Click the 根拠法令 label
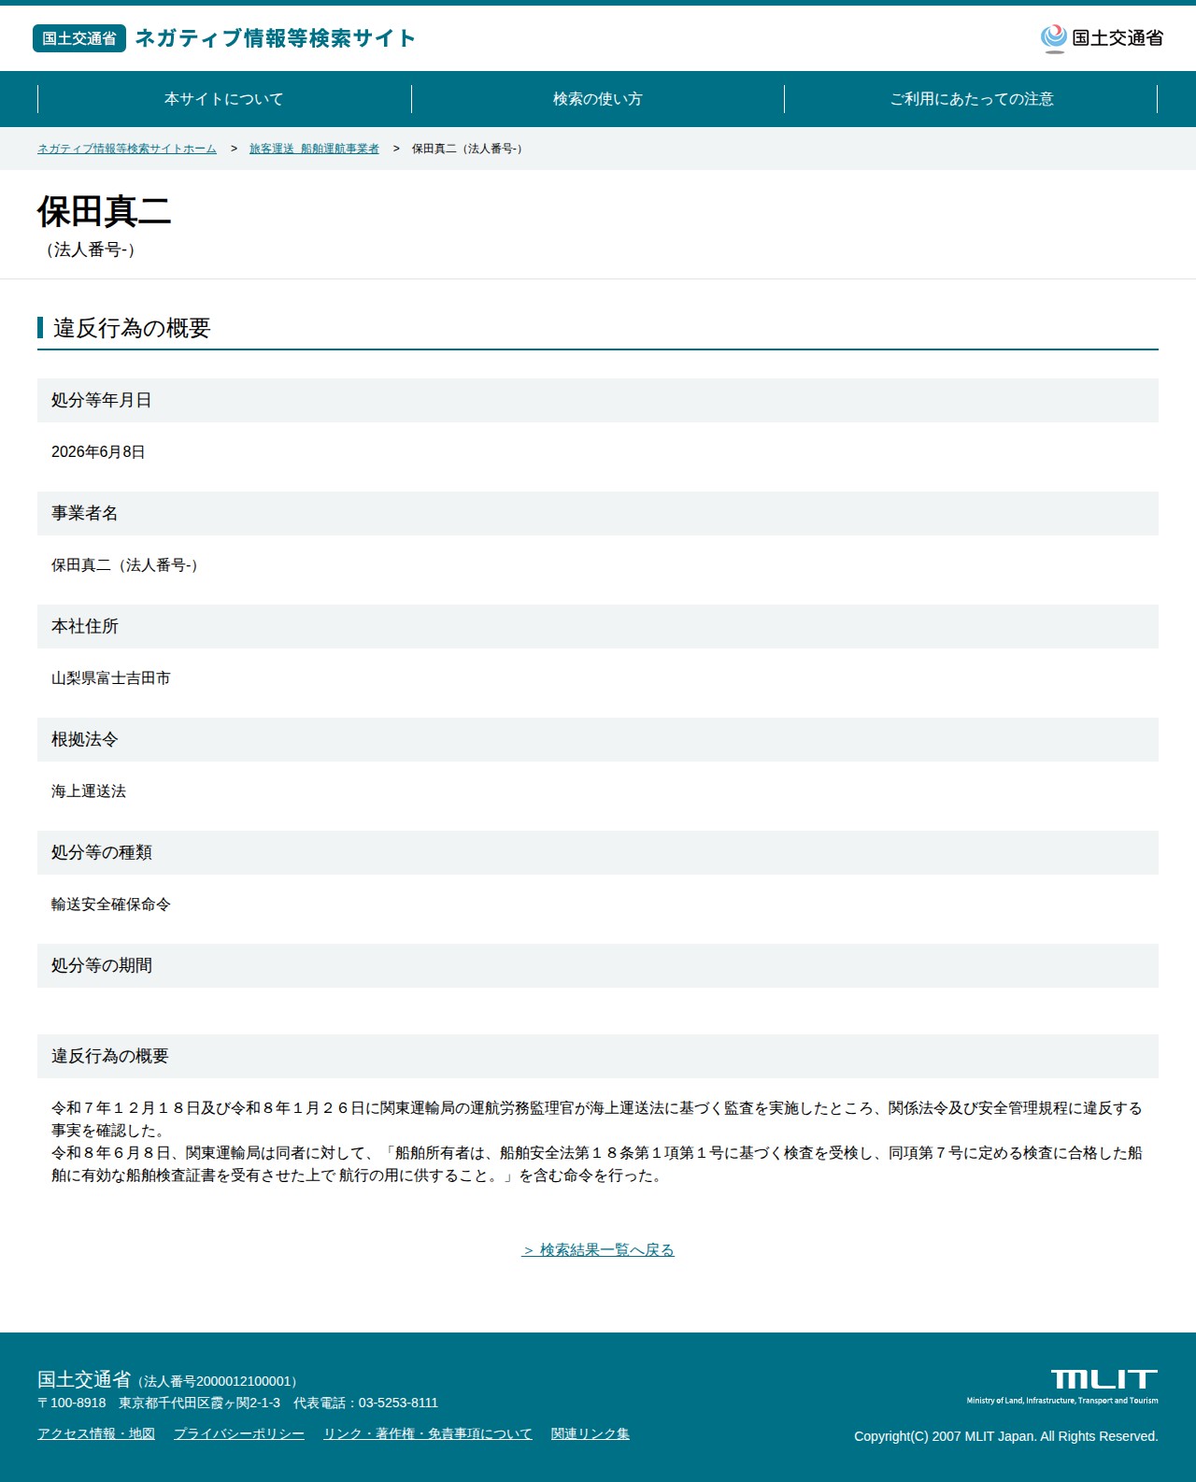The image size is (1196, 1482). click(85, 739)
